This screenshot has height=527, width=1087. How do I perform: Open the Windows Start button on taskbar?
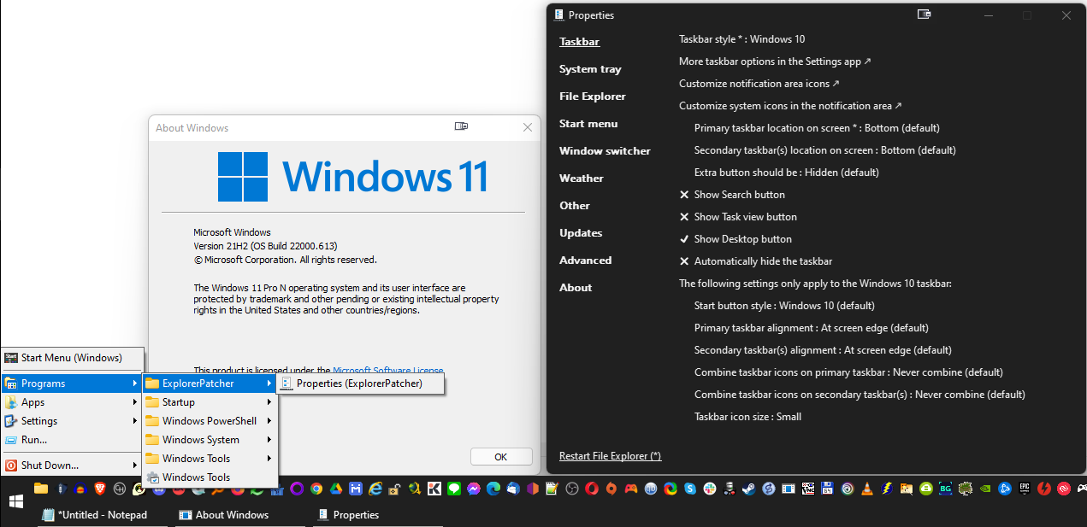(15, 501)
